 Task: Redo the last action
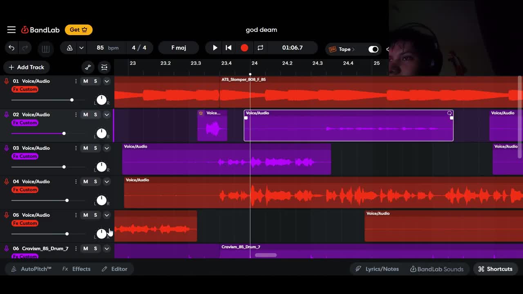[25, 48]
